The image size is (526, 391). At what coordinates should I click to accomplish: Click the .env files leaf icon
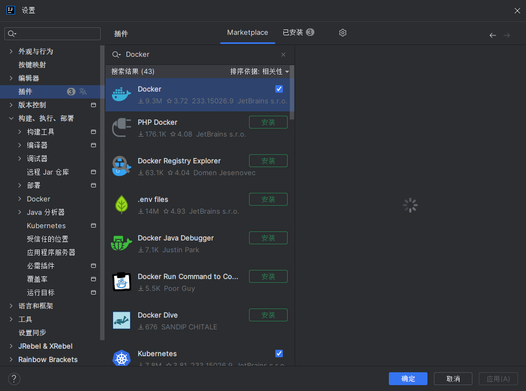click(x=122, y=205)
